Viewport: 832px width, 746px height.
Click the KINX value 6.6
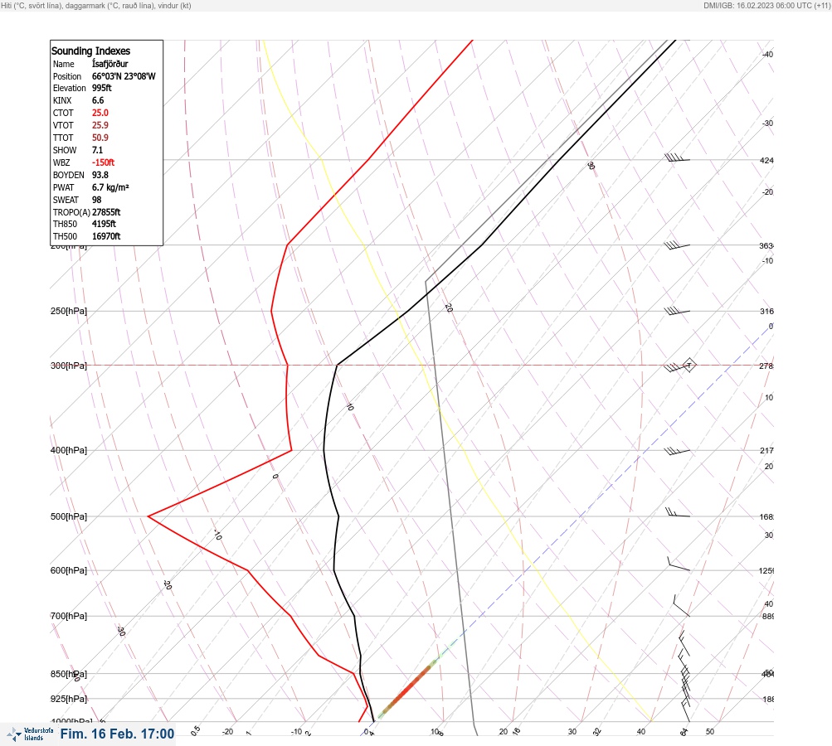point(98,100)
